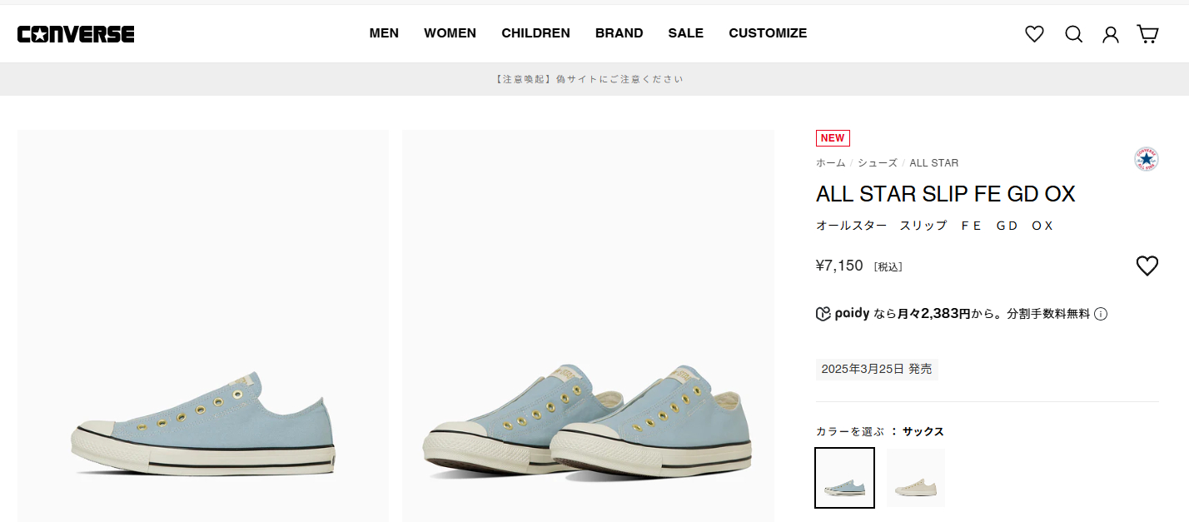
Task: Open the account profile icon
Action: click(1111, 34)
